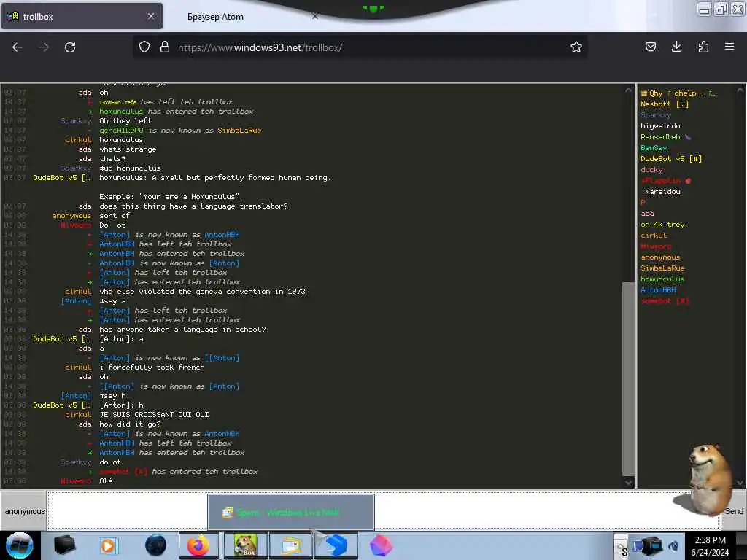This screenshot has width=747, height=560.
Task: Open the media player taskbar icon
Action: click(x=108, y=545)
